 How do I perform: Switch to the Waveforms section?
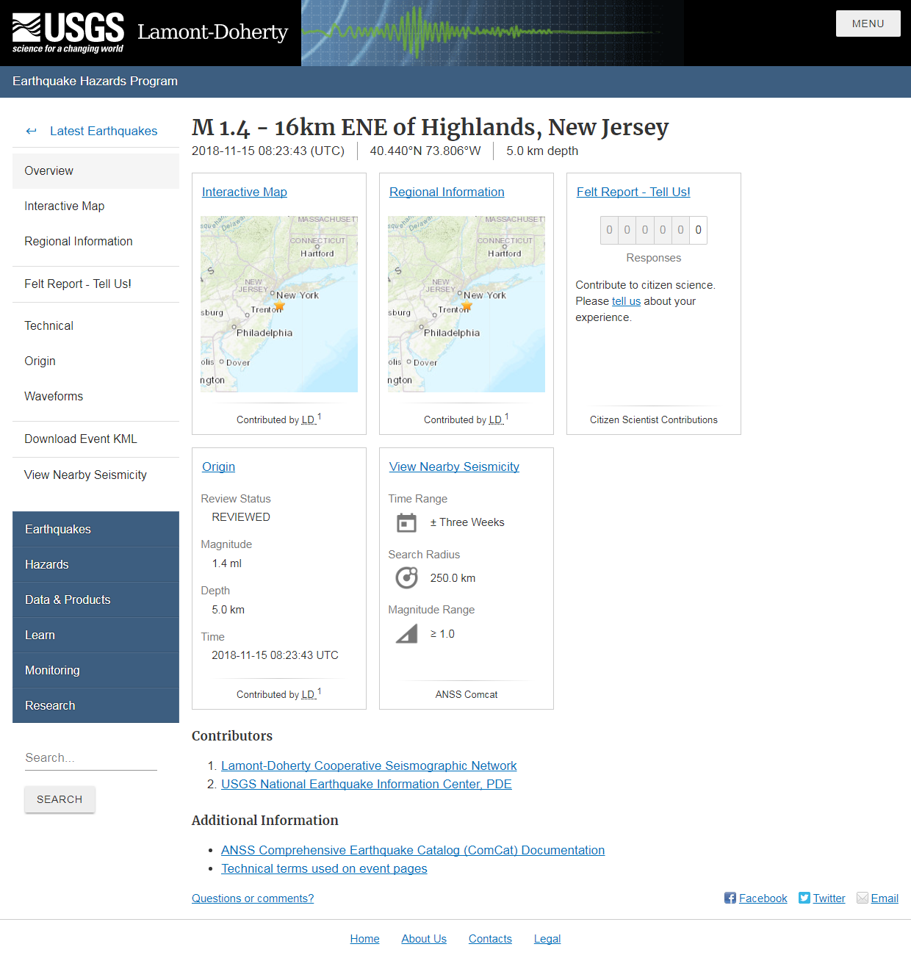click(54, 396)
